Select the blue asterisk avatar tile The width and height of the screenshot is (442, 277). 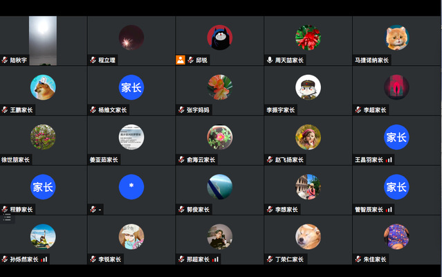[x=131, y=187]
